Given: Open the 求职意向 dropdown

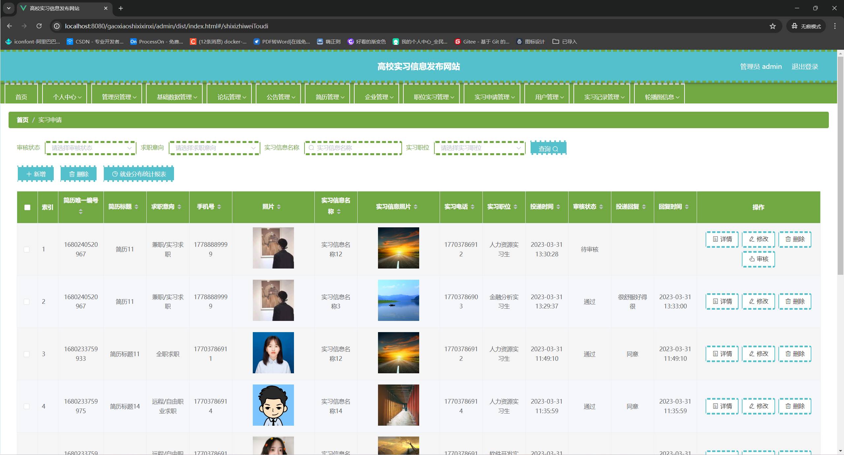Looking at the screenshot, I should (x=215, y=148).
